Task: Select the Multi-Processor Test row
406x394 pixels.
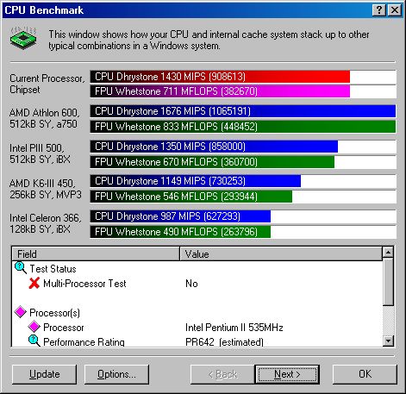Action: [197, 284]
